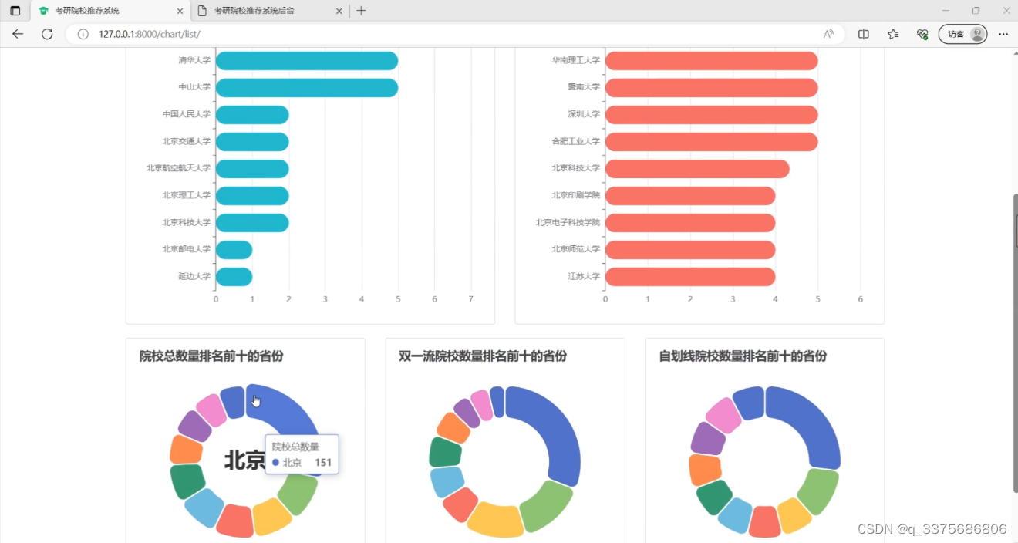Image resolution: width=1018 pixels, height=543 pixels.
Task: Click the 清华大学 axis label
Action: 194,60
